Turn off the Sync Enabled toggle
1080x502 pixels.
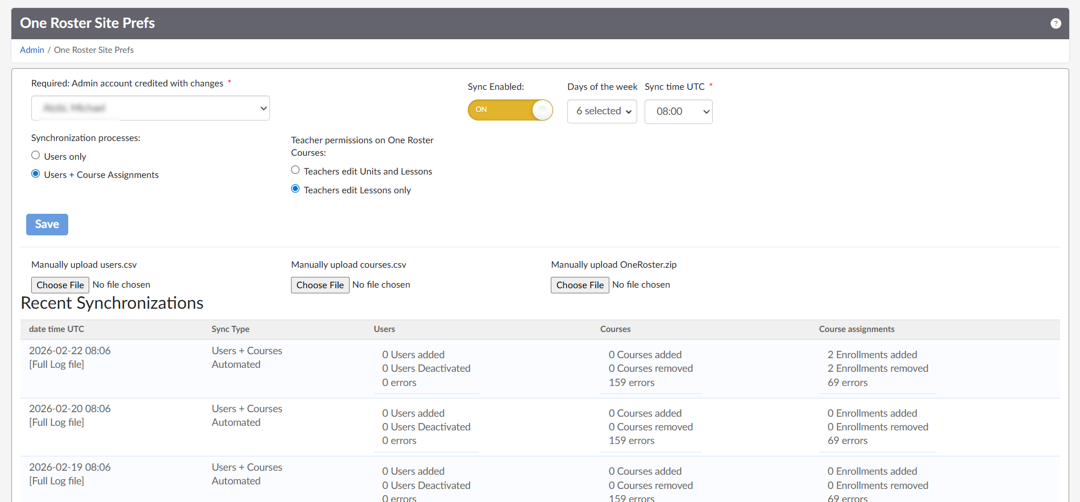[510, 110]
